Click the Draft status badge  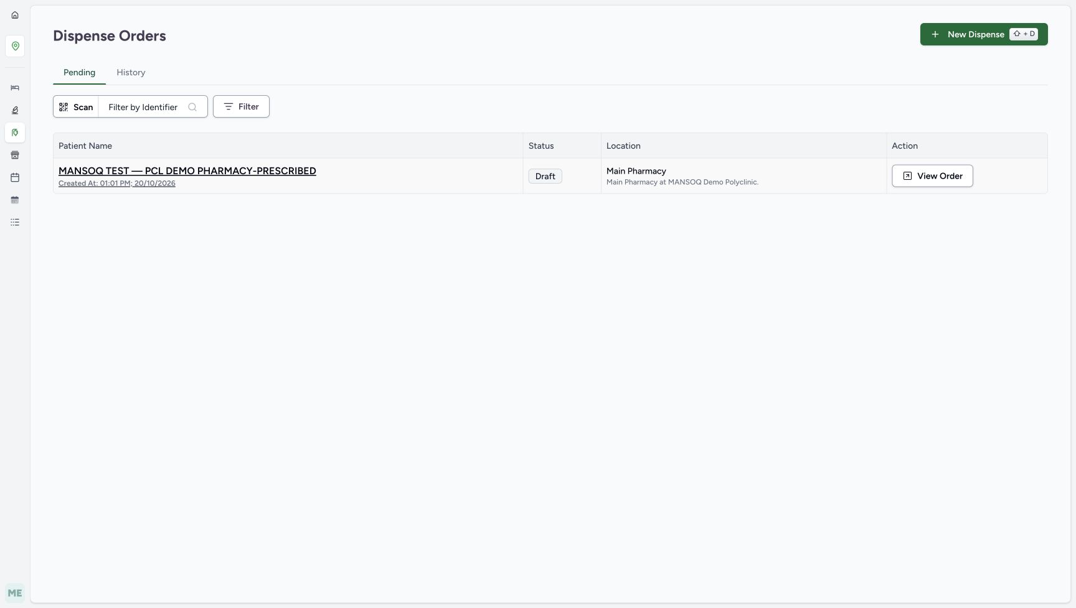click(x=545, y=177)
